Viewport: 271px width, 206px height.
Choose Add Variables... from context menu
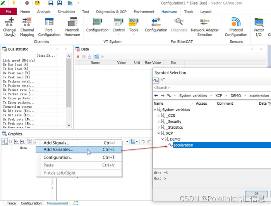(x=79, y=149)
